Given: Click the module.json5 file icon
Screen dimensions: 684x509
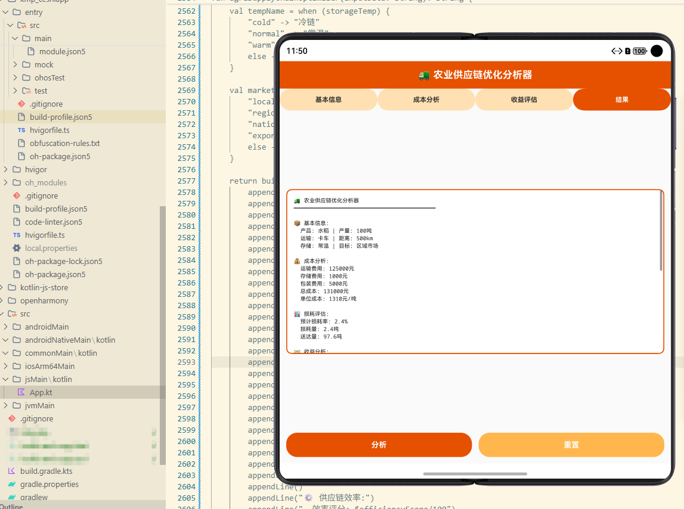Looking at the screenshot, I should coord(31,51).
